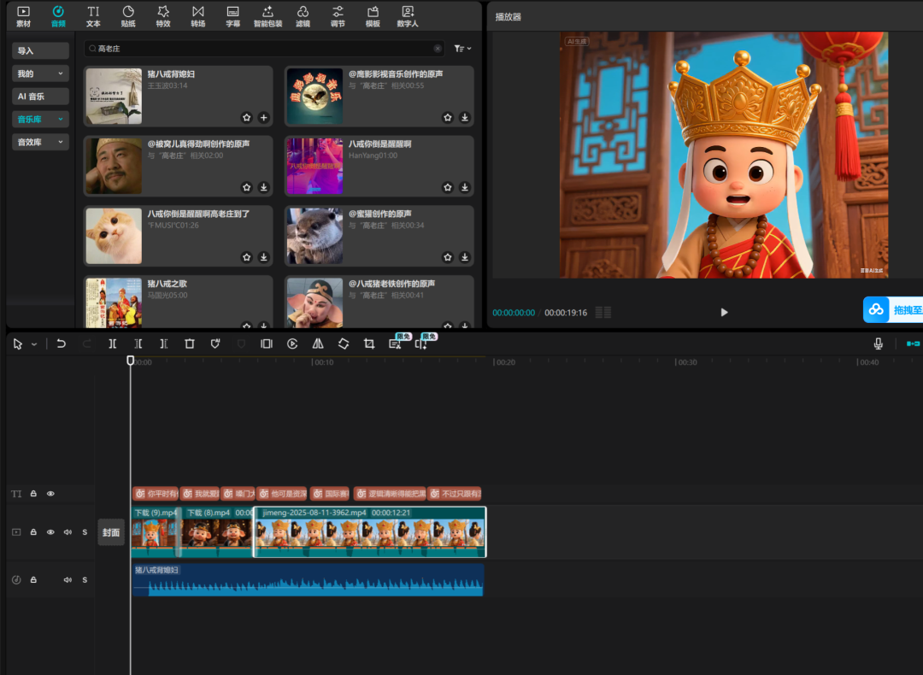
Task: Open the crop tool
Action: 369,344
